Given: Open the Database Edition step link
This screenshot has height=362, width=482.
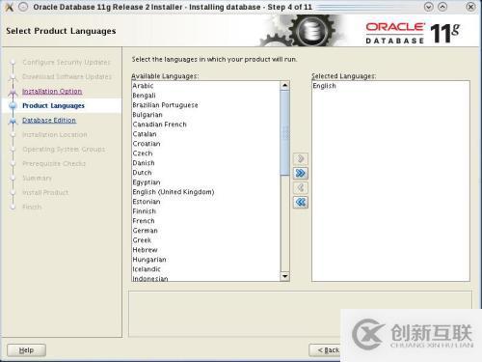Looking at the screenshot, I should pos(49,120).
